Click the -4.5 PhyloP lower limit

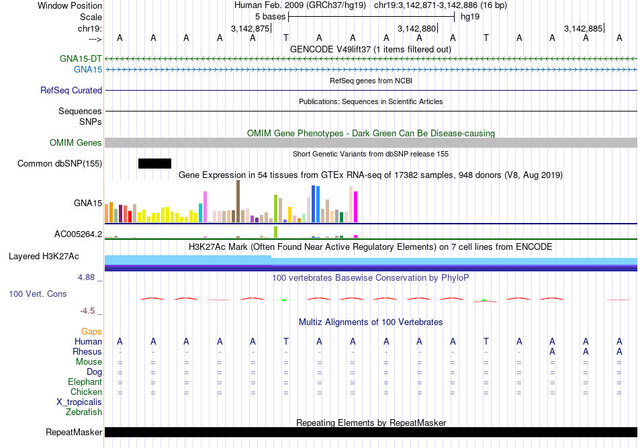(87, 311)
